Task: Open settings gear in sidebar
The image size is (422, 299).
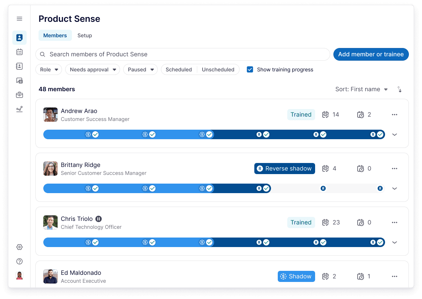Action: [19, 247]
